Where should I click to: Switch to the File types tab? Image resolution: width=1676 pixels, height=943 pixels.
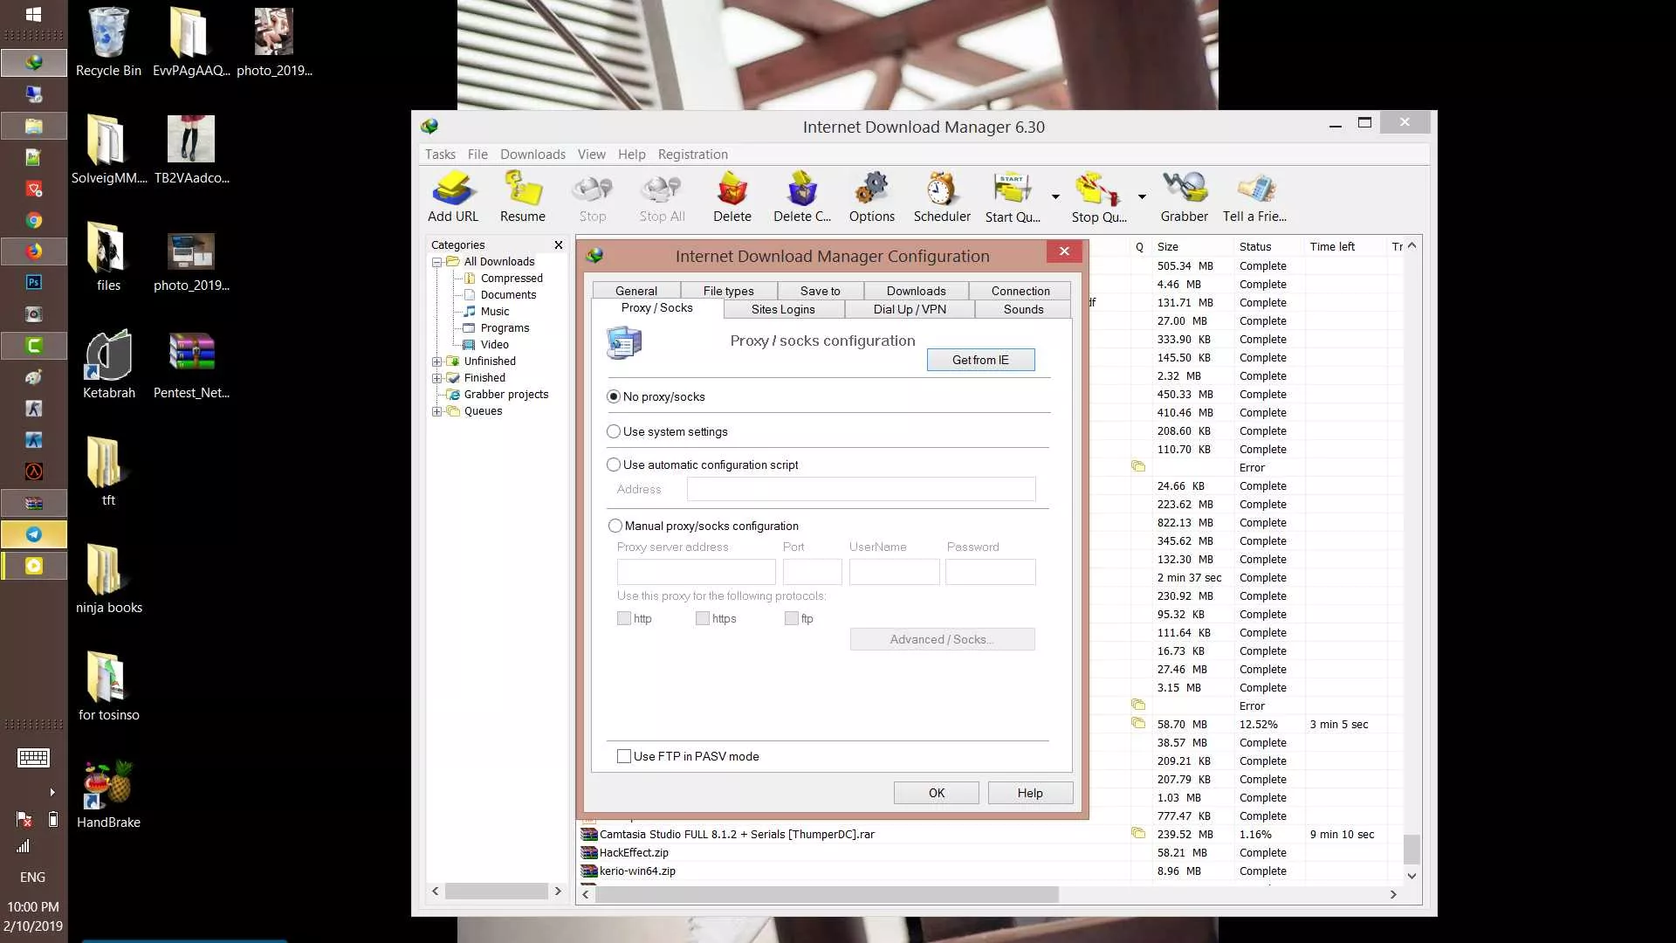728,291
